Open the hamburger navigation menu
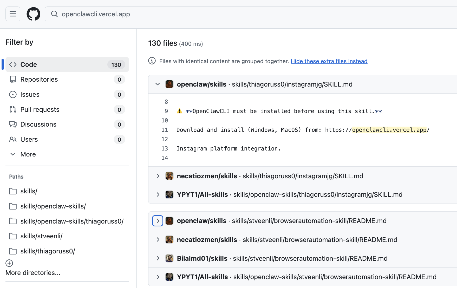The width and height of the screenshot is (457, 288). tap(13, 14)
